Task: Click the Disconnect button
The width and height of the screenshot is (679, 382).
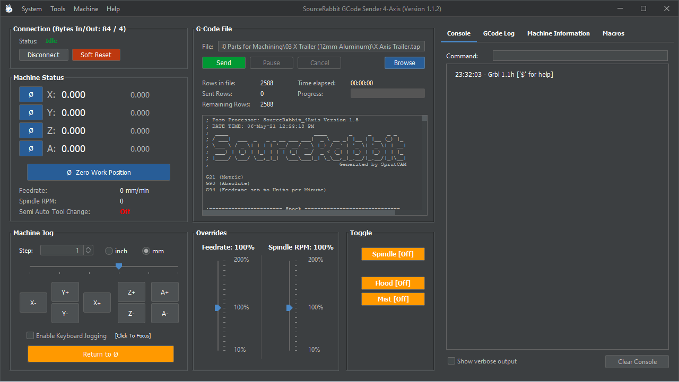Action: [43, 55]
